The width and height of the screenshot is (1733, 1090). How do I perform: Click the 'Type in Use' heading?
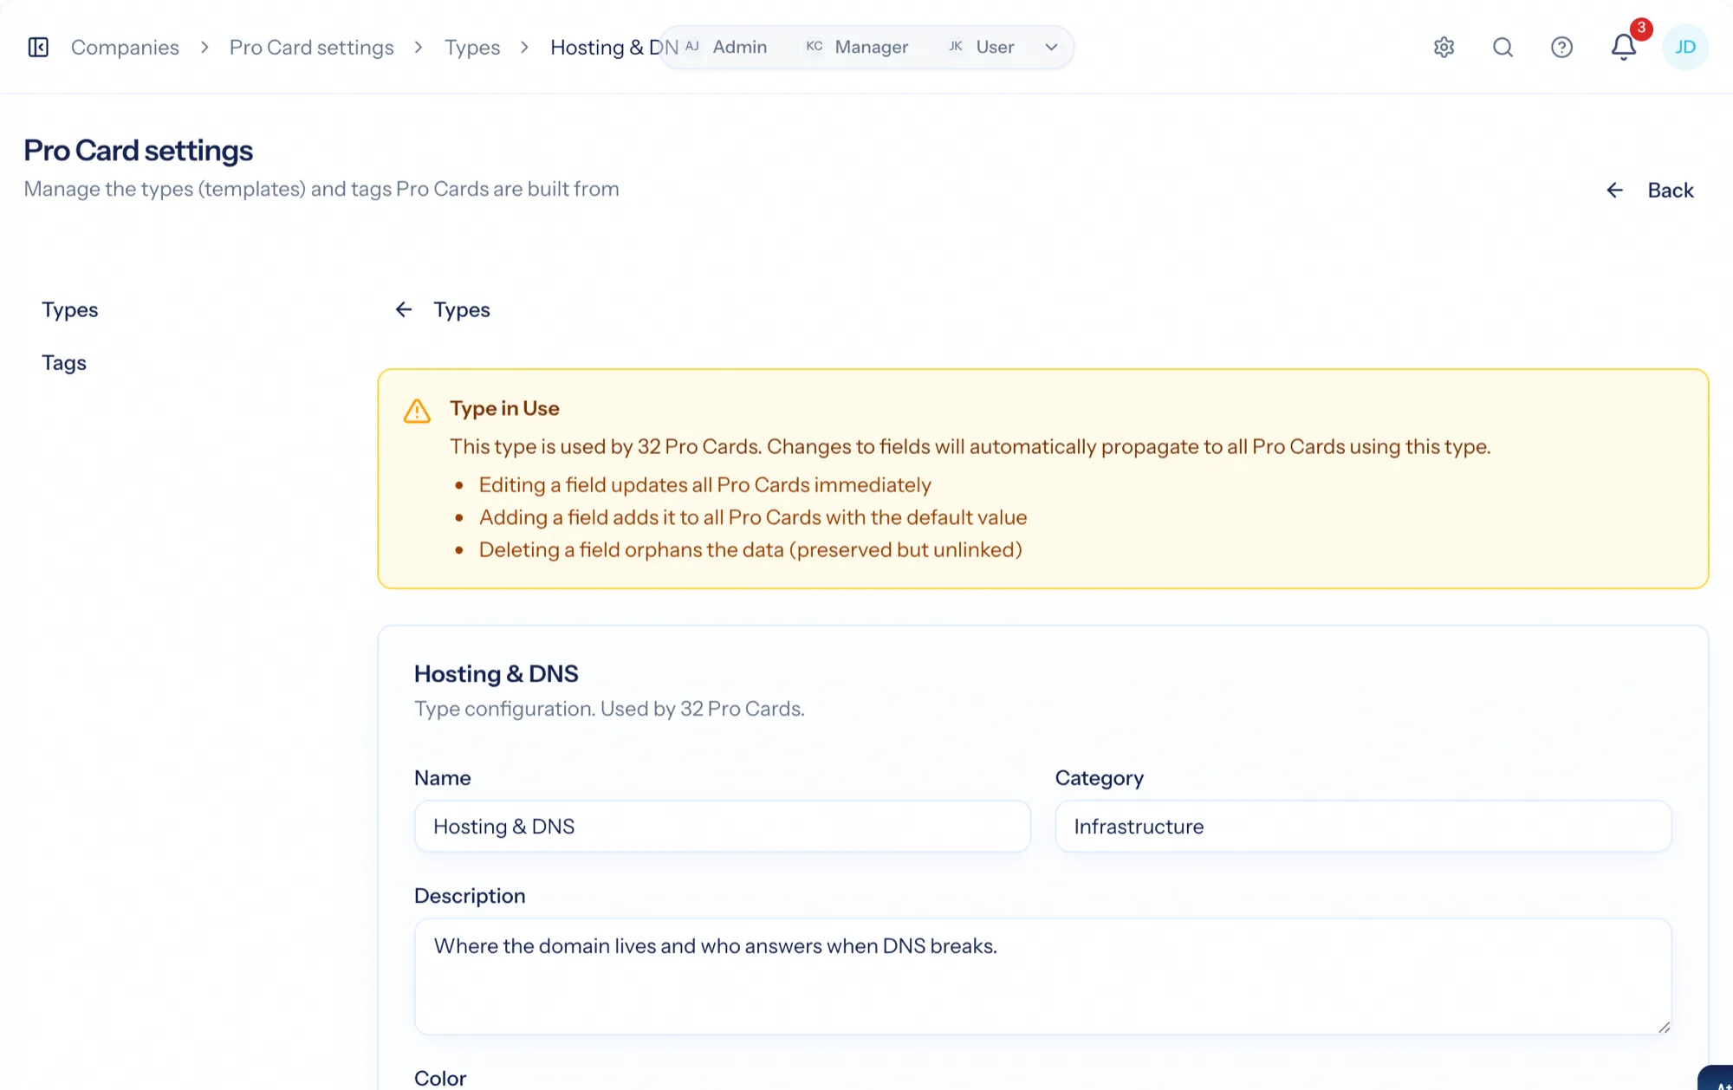click(x=504, y=408)
